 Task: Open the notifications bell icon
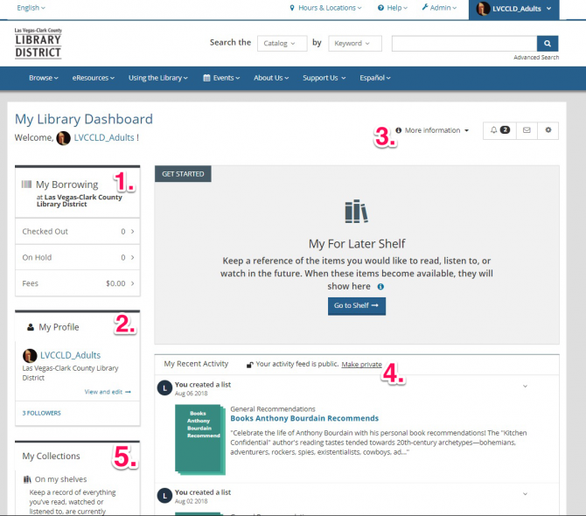click(x=499, y=130)
